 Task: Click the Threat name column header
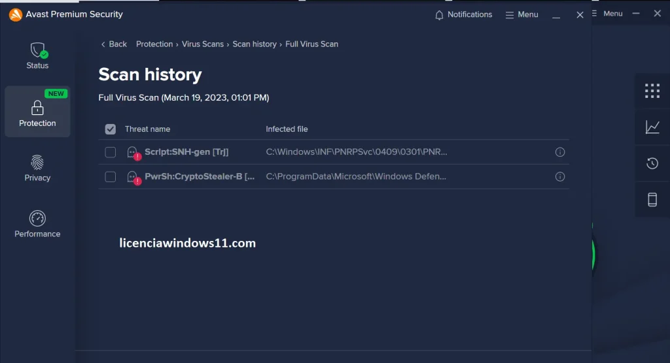tap(147, 129)
